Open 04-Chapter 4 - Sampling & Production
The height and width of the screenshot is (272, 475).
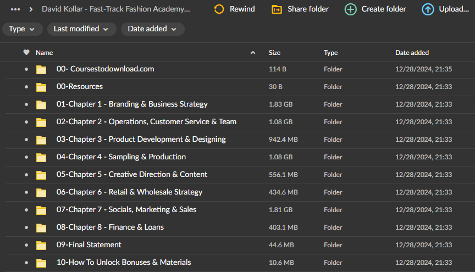click(121, 157)
